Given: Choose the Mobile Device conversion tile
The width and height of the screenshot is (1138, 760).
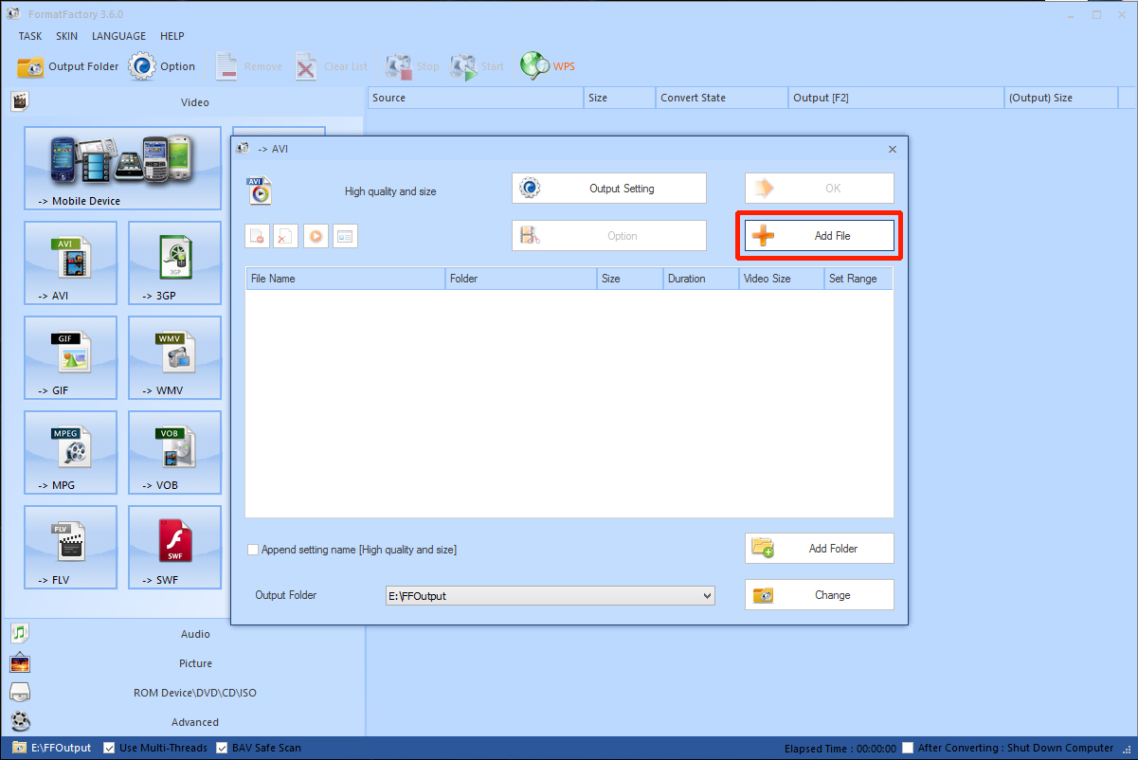Looking at the screenshot, I should pos(122,168).
